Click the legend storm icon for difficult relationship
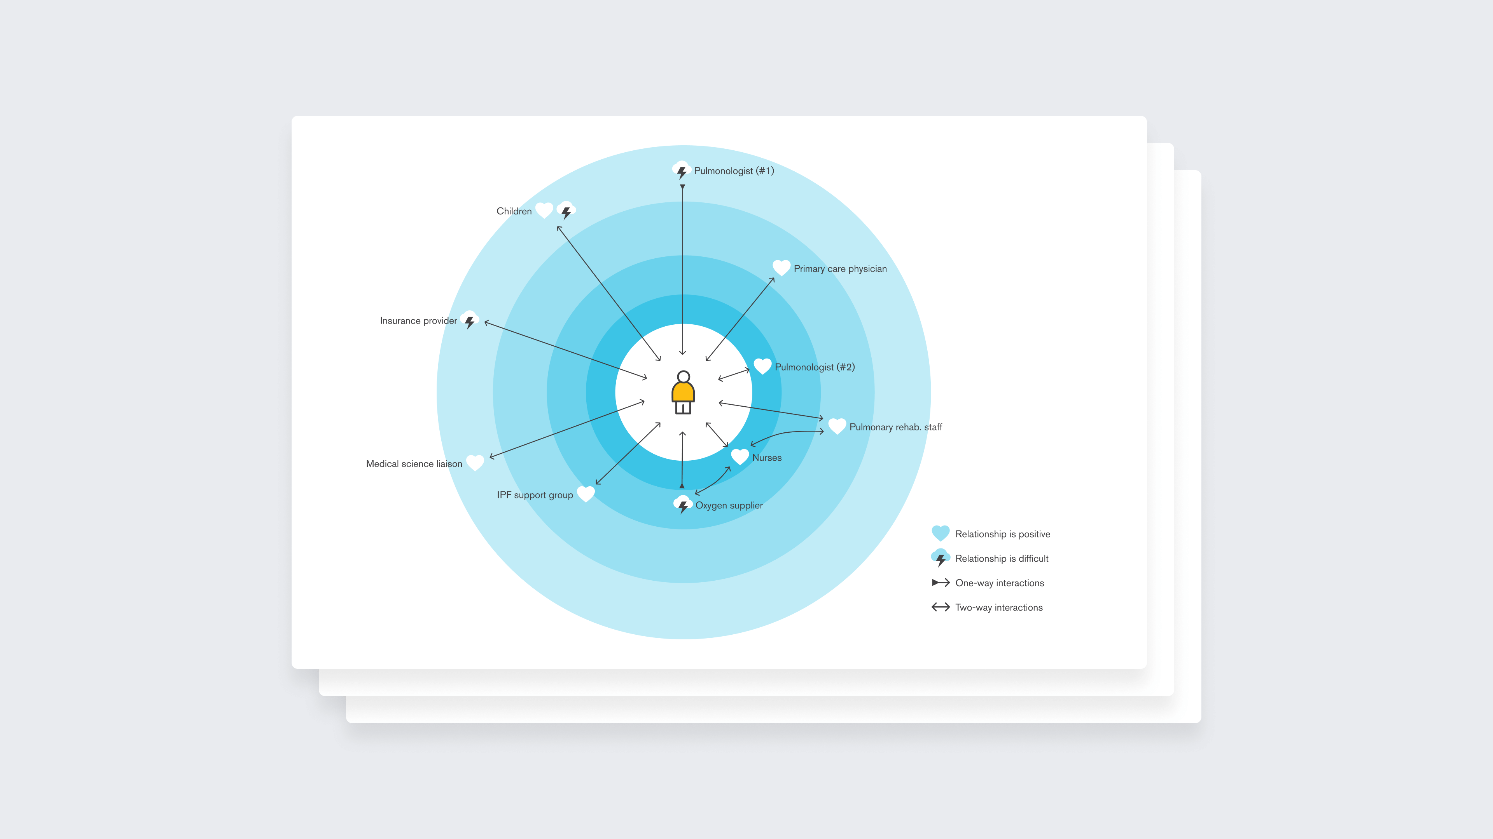The height and width of the screenshot is (839, 1493). pyautogui.click(x=941, y=558)
